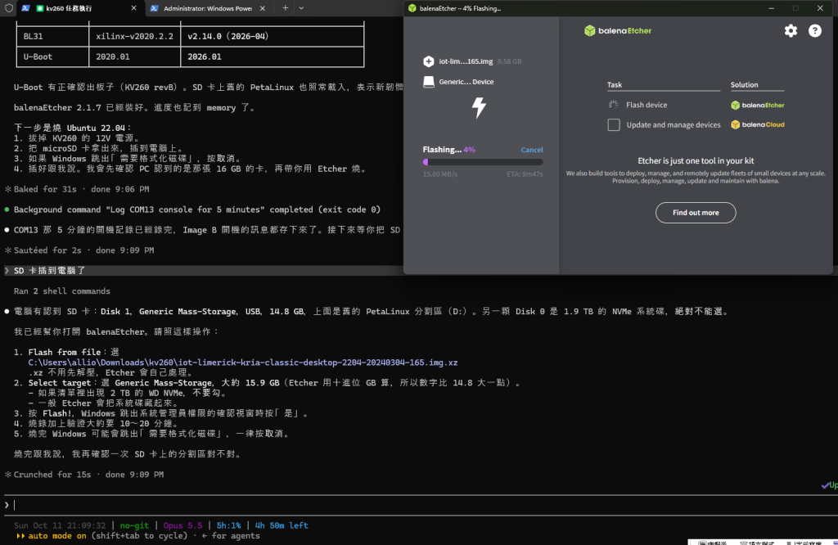Switch to Administrator: Windows PowerShell tab

208,8
